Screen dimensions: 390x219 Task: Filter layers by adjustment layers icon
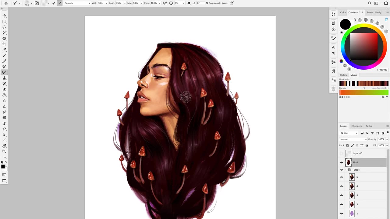coord(367,133)
